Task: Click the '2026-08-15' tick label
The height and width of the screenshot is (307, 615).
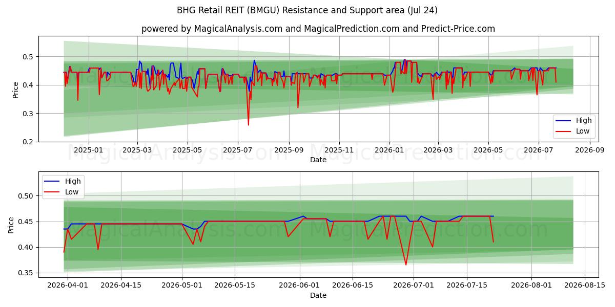Action: pyautogui.click(x=585, y=286)
